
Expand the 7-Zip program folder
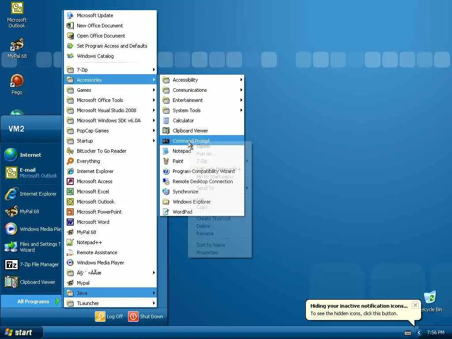[110, 70]
